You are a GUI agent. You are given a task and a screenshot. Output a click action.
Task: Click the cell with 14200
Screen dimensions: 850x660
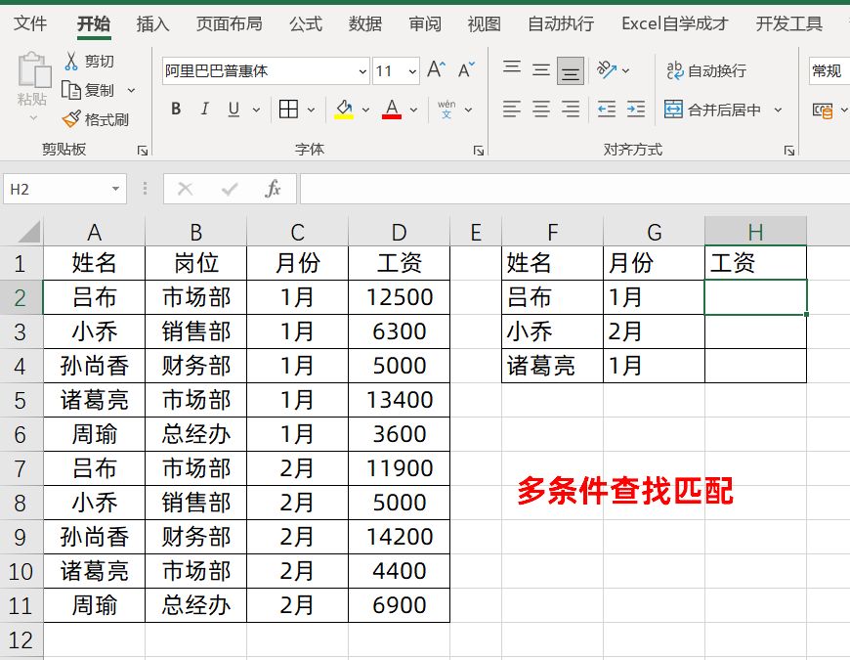click(x=399, y=537)
